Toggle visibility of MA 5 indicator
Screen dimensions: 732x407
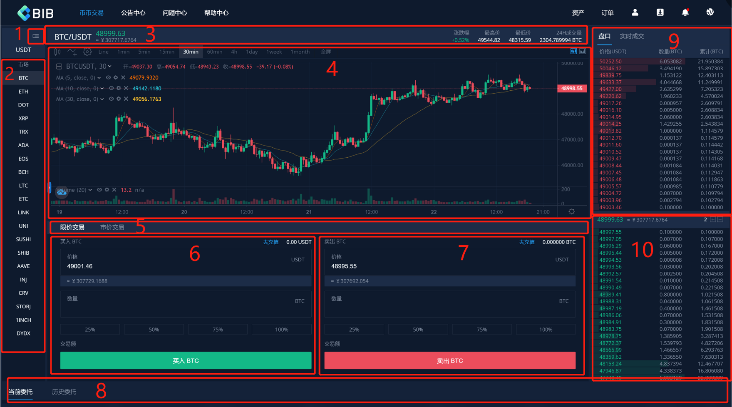pyautogui.click(x=108, y=78)
